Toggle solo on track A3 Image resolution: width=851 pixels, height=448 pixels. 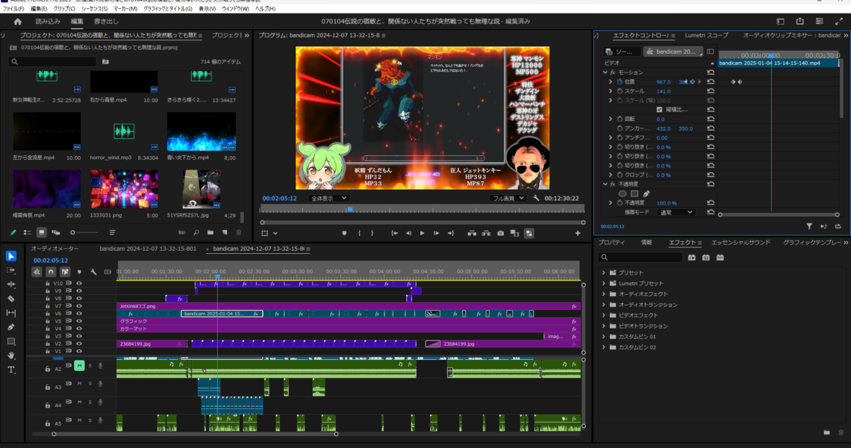(x=90, y=384)
